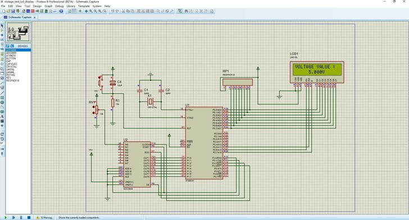This screenshot has height=220, width=409.
Task: Select the 2D text 'A' tool
Action: point(2,116)
